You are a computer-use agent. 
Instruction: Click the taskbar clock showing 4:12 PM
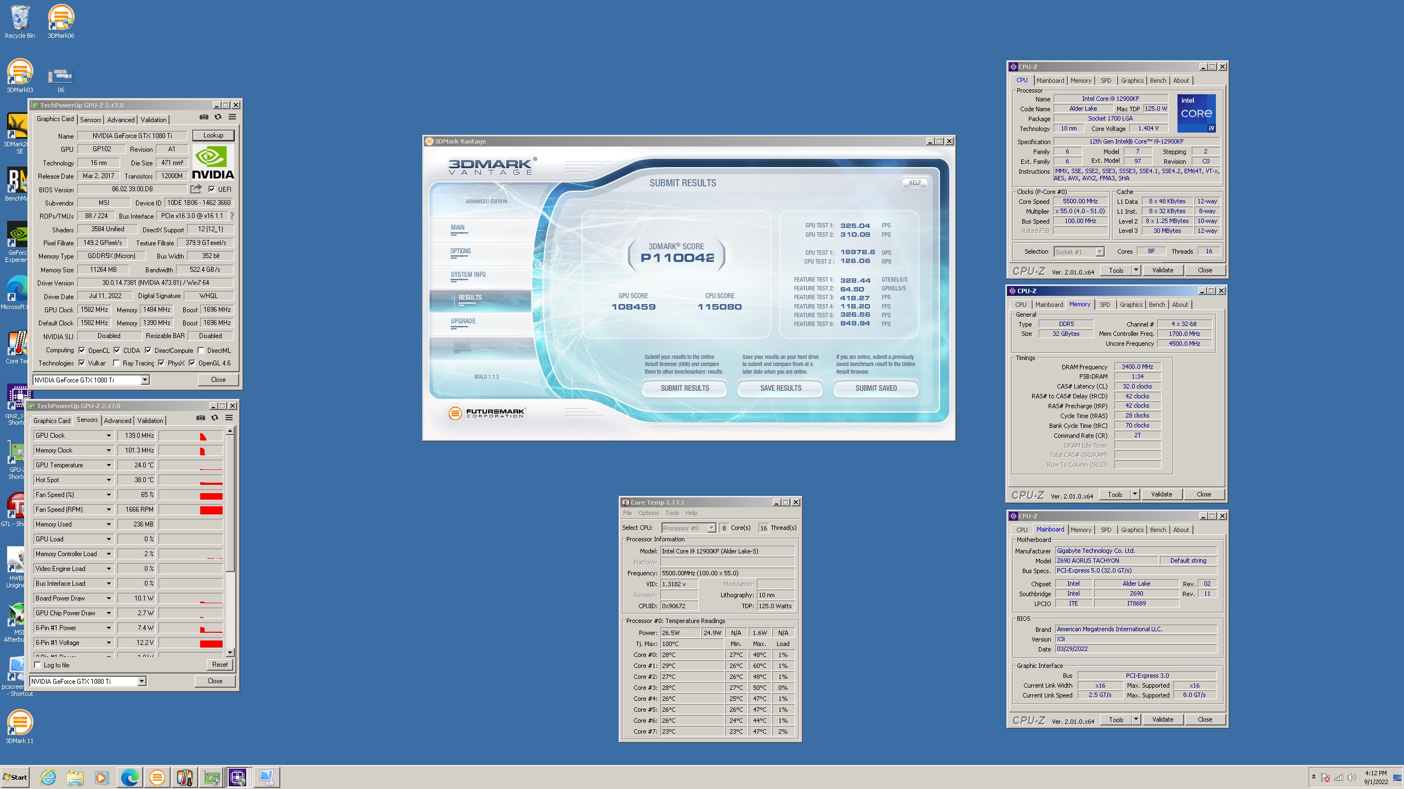(x=1376, y=777)
